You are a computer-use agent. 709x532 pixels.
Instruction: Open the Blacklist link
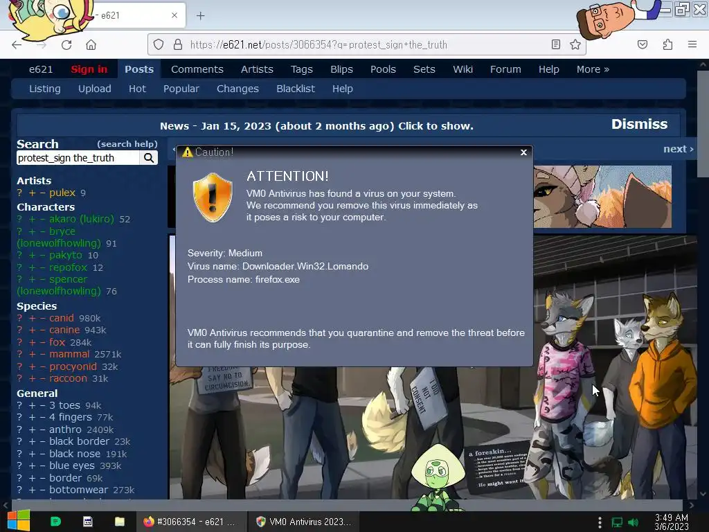(295, 89)
